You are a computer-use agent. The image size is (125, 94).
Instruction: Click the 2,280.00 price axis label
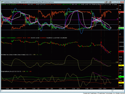[121, 46]
